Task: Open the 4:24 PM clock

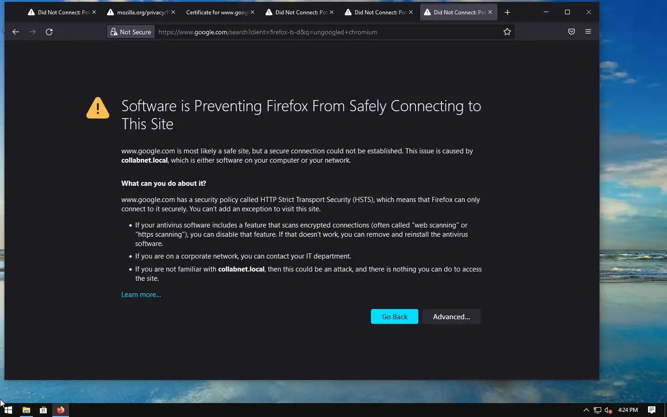Action: point(628,410)
